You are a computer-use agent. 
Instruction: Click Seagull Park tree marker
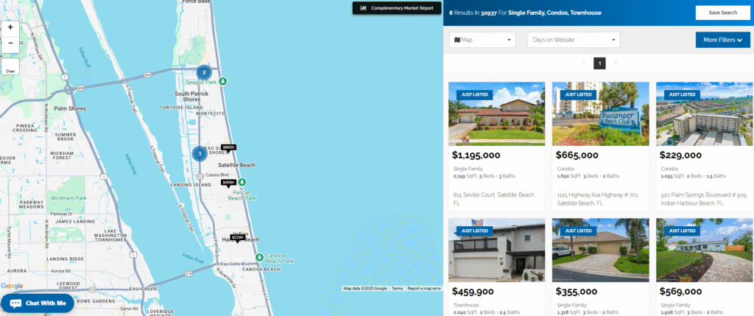(x=222, y=81)
